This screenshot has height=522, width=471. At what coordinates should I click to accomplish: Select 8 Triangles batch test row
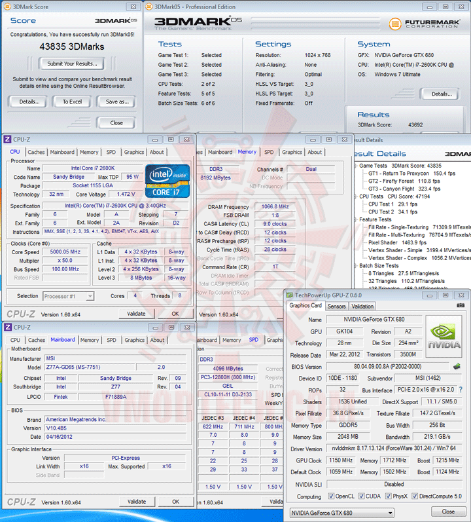tap(404, 273)
